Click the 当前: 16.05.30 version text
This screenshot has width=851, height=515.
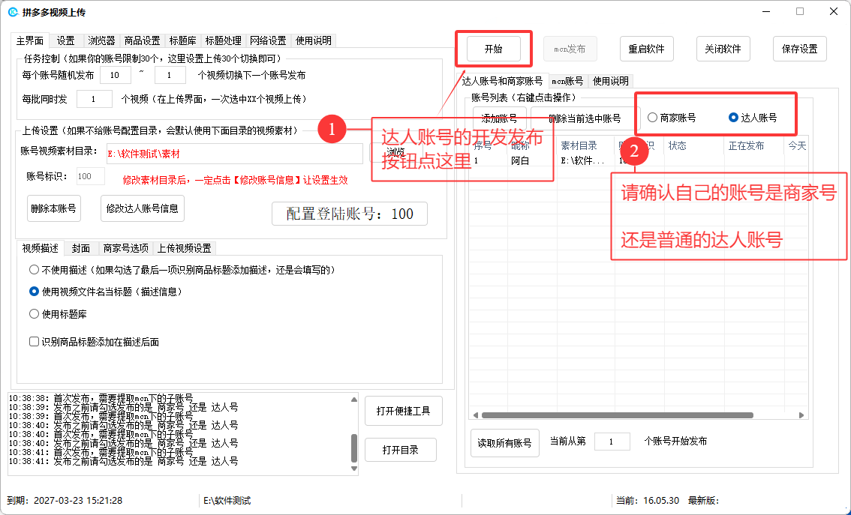click(x=648, y=500)
